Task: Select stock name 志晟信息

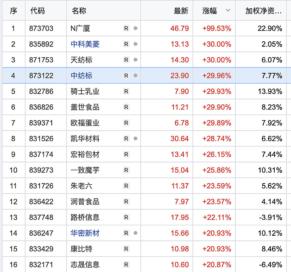Action: click(85, 264)
